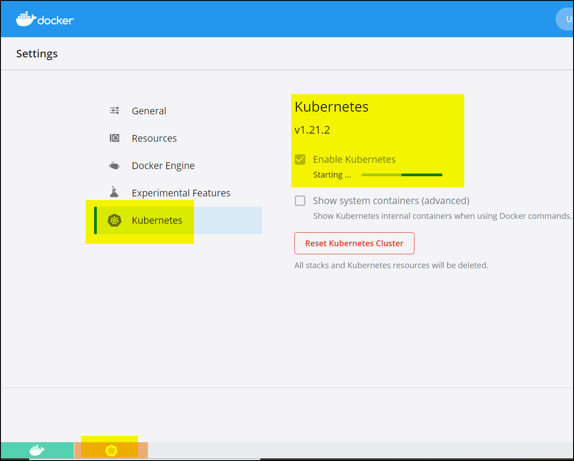
Task: Click the Docker whale logo in header
Action: (45, 19)
